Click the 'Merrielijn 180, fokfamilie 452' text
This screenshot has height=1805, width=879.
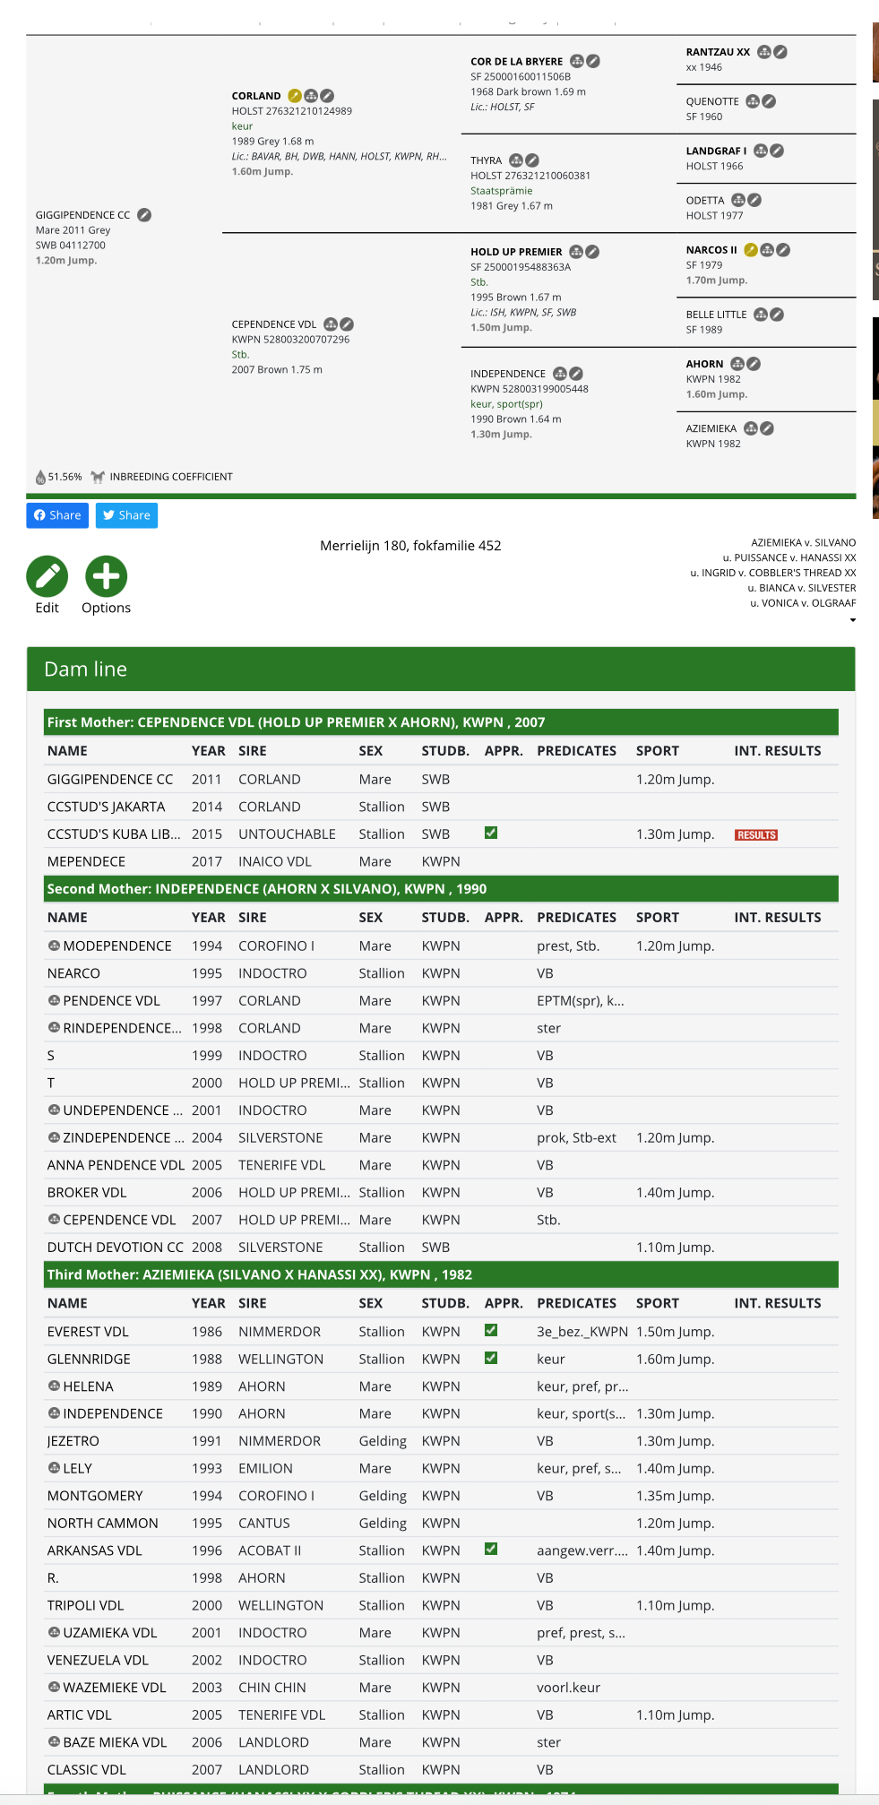tap(410, 546)
